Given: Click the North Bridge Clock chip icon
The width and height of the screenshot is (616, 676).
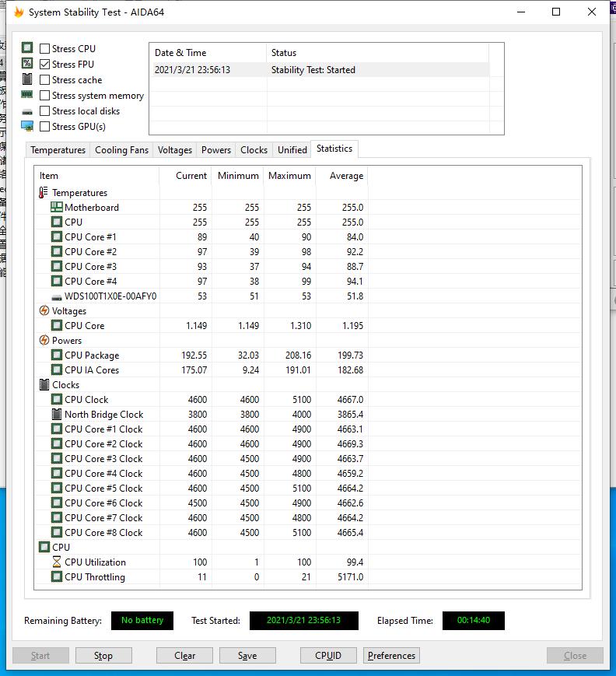Looking at the screenshot, I should 57,415.
